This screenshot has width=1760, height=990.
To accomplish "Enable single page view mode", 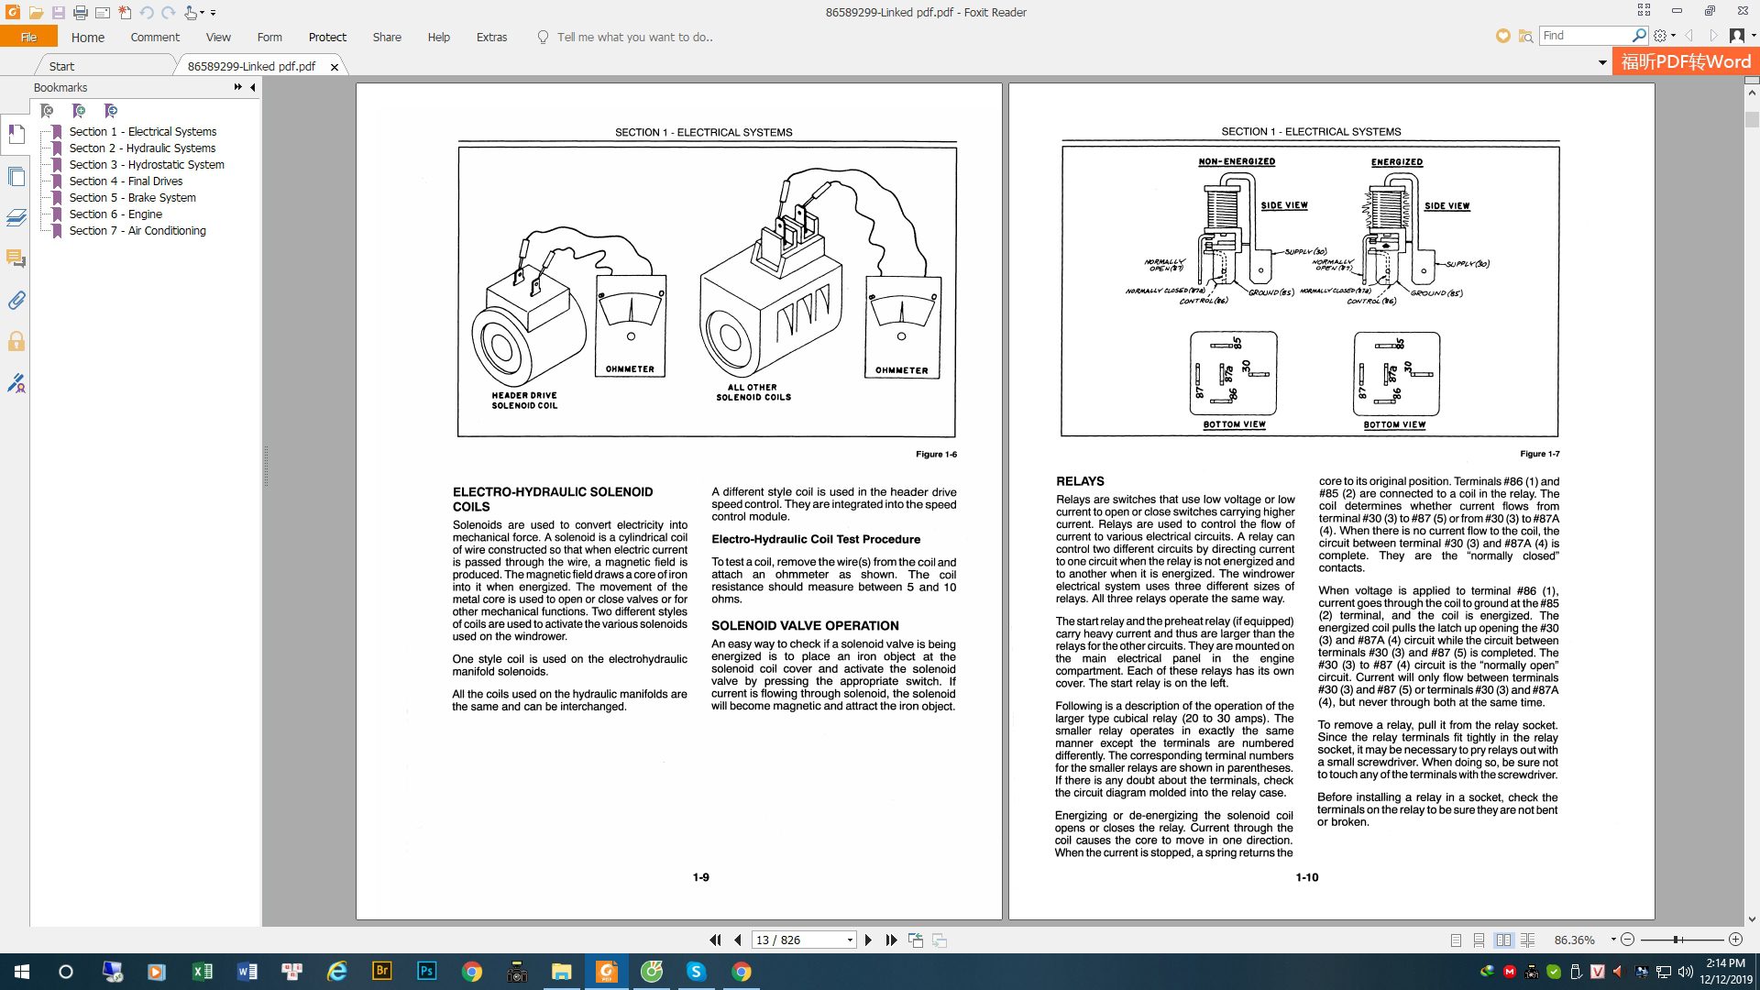I will click(1456, 940).
